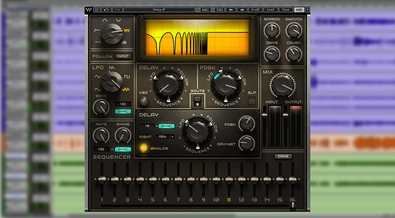The width and height of the screenshot is (395, 218).
Task: Click the MIX knob
Action: click(283, 86)
